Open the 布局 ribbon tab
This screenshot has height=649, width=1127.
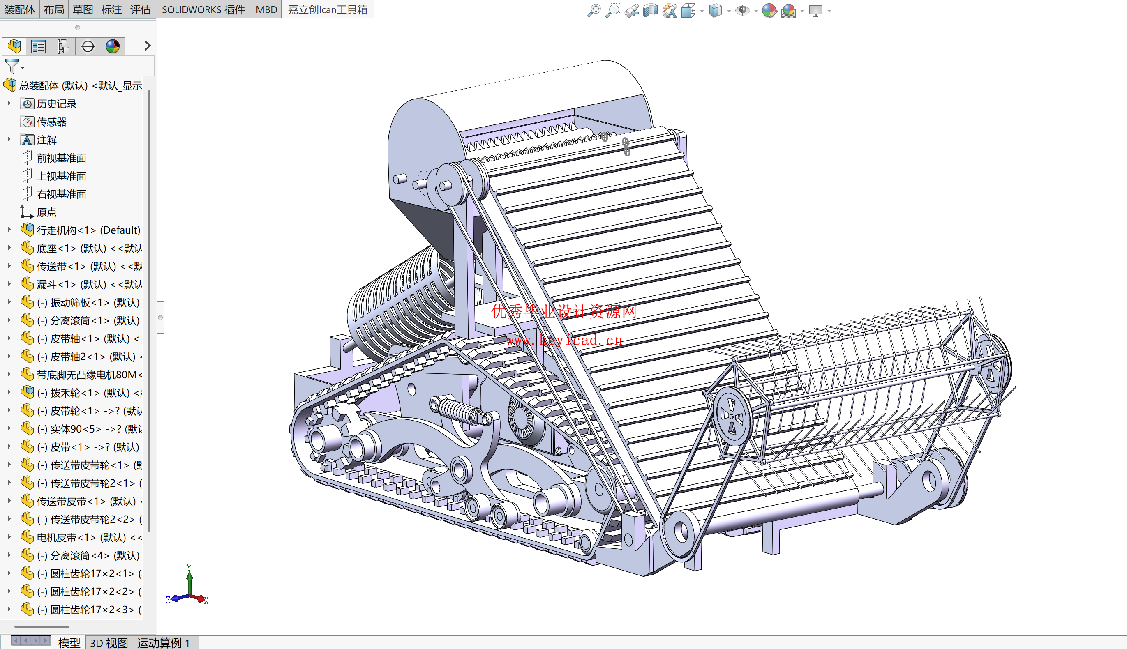coord(54,9)
